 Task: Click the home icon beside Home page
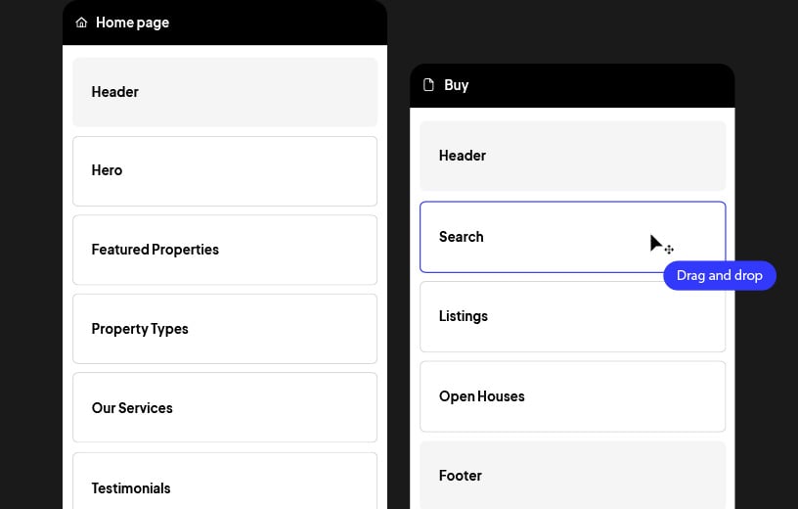[x=81, y=23]
